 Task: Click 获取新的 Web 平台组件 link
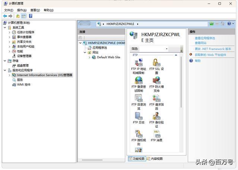click(210, 55)
